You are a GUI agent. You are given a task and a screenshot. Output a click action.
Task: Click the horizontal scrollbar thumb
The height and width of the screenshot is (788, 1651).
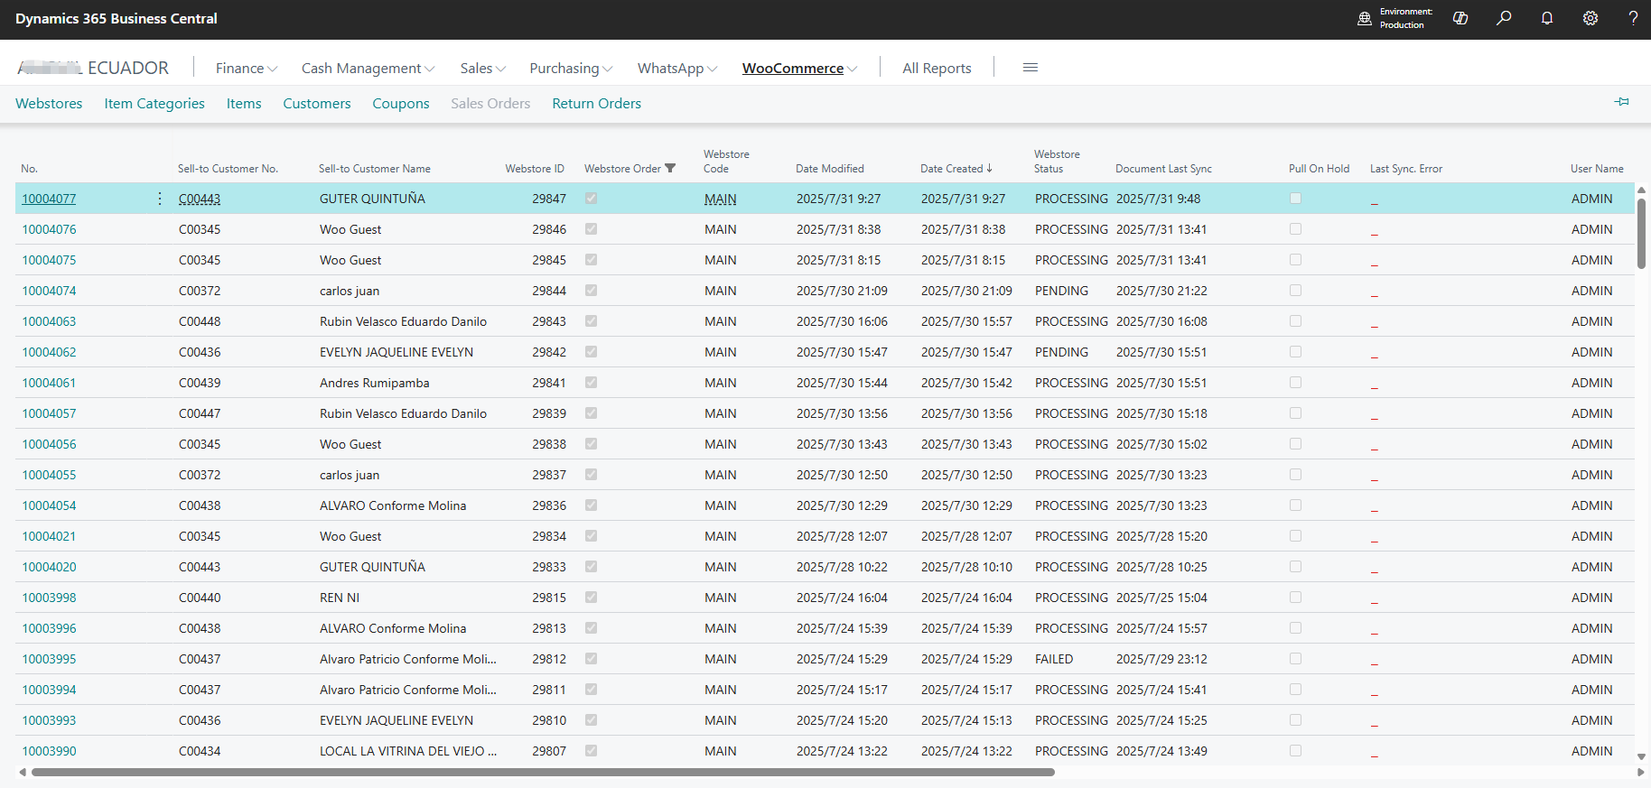[x=543, y=773]
